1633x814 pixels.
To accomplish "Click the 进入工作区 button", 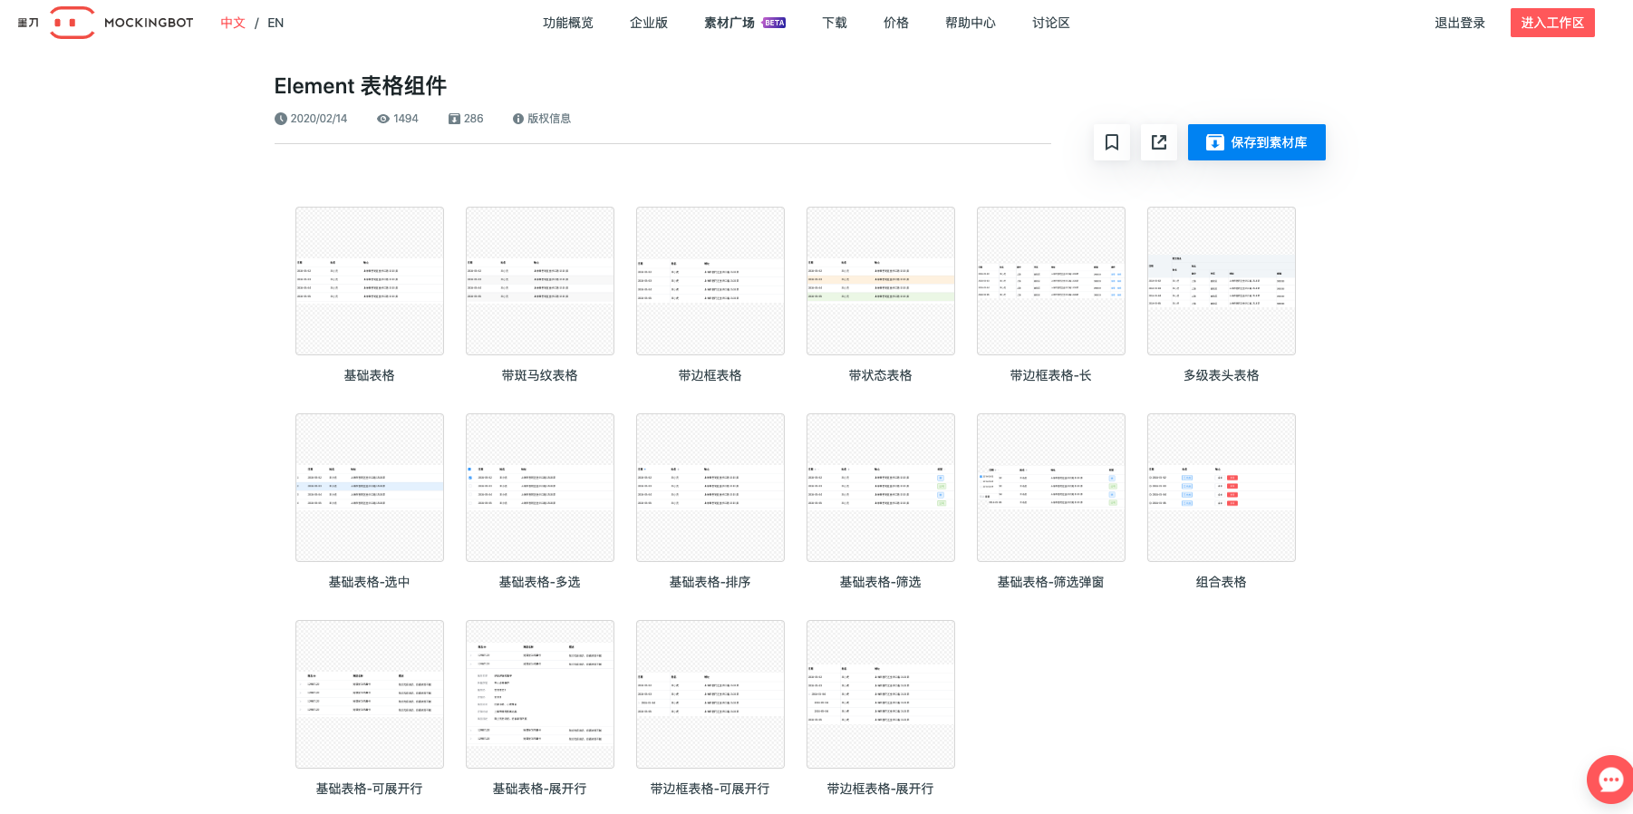I will [1552, 23].
